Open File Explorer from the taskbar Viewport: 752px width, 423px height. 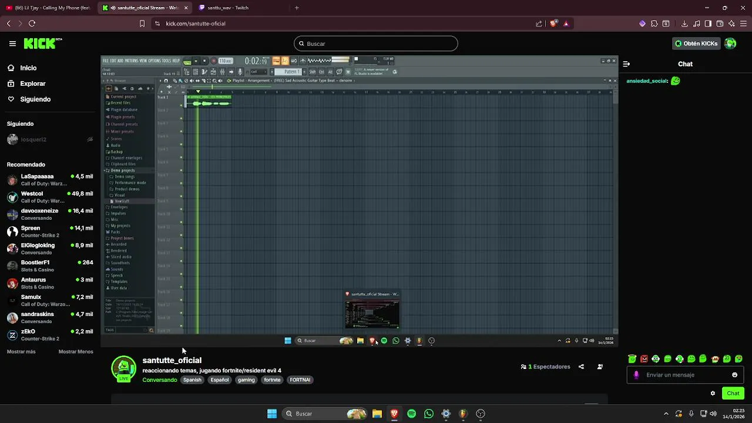pyautogui.click(x=377, y=414)
